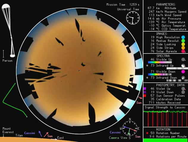Viewport: 188px width, 142px height.
Task: Click the Universal Time label
Action: [x=128, y=9]
